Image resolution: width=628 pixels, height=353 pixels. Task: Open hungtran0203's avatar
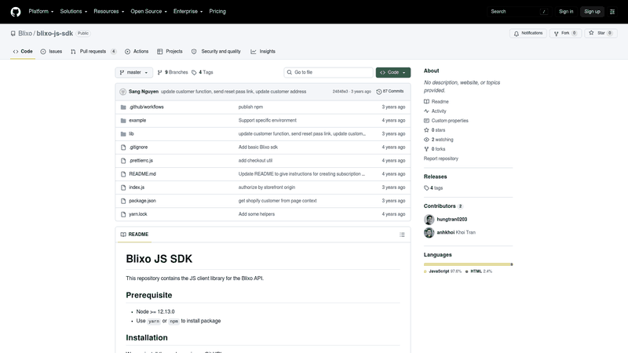[x=429, y=220]
